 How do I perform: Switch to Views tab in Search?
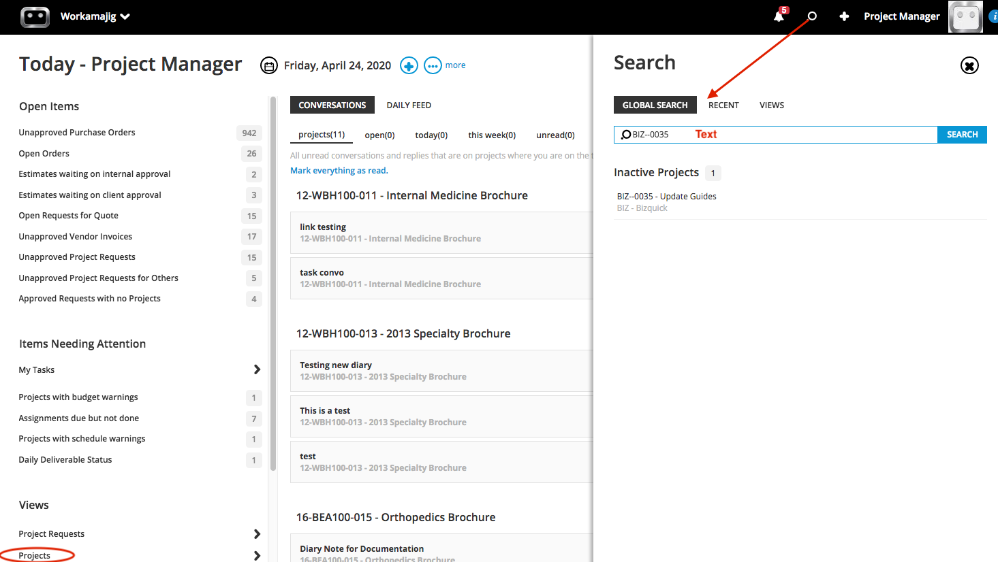772,105
